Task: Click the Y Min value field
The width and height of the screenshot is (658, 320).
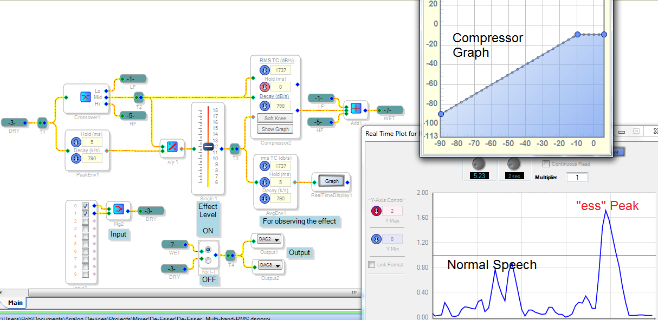Action: [x=393, y=239]
